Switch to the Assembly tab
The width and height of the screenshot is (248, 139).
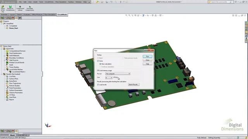point(4,15)
